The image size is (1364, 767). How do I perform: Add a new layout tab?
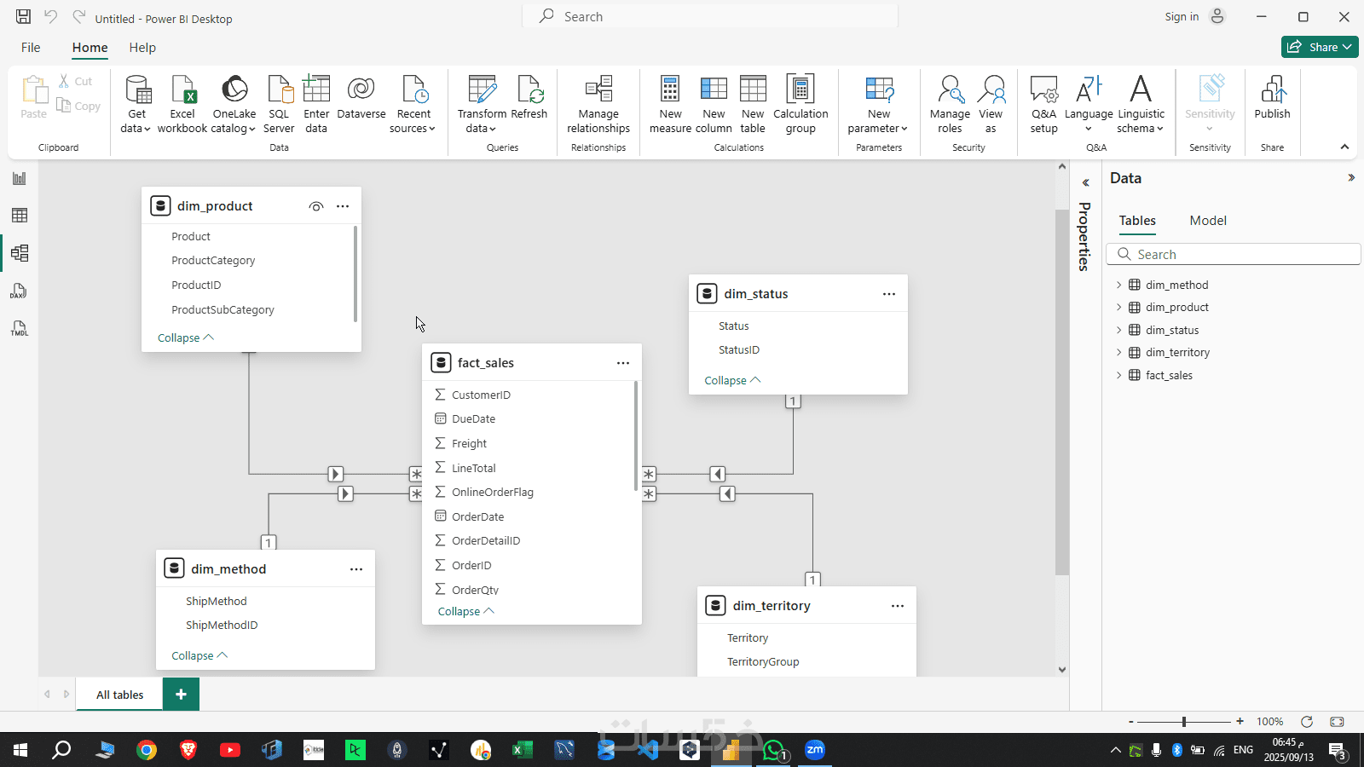(181, 695)
